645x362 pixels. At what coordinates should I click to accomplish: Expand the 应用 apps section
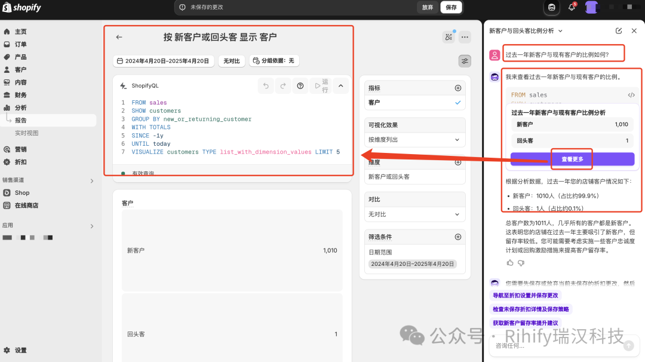pyautogui.click(x=92, y=226)
